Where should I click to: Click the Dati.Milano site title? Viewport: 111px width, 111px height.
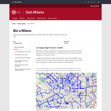click(35, 12)
